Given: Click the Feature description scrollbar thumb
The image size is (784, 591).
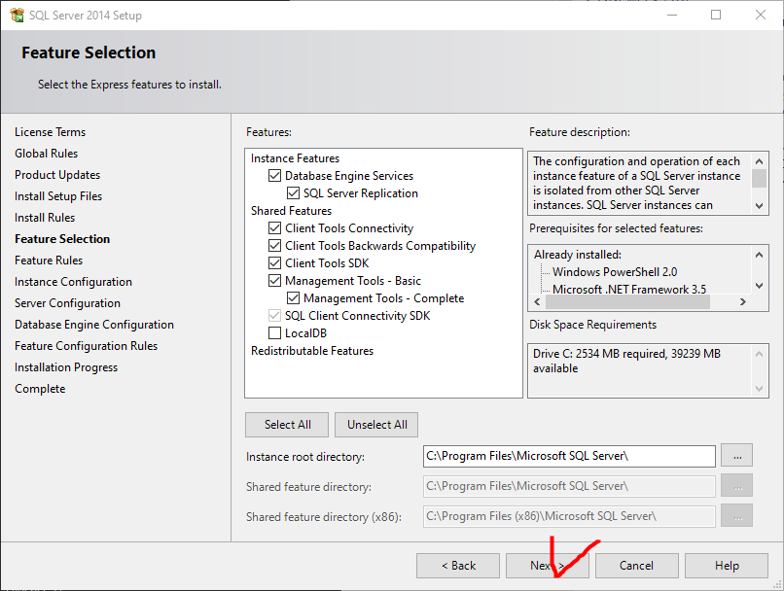Looking at the screenshot, I should click(x=759, y=178).
